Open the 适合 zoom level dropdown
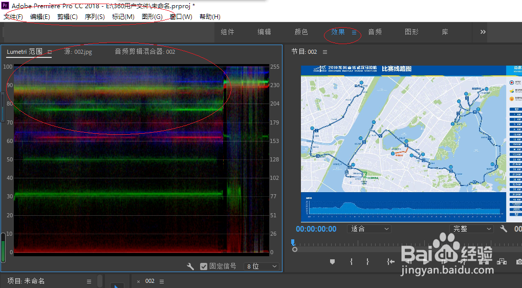522x288 pixels. [x=369, y=229]
